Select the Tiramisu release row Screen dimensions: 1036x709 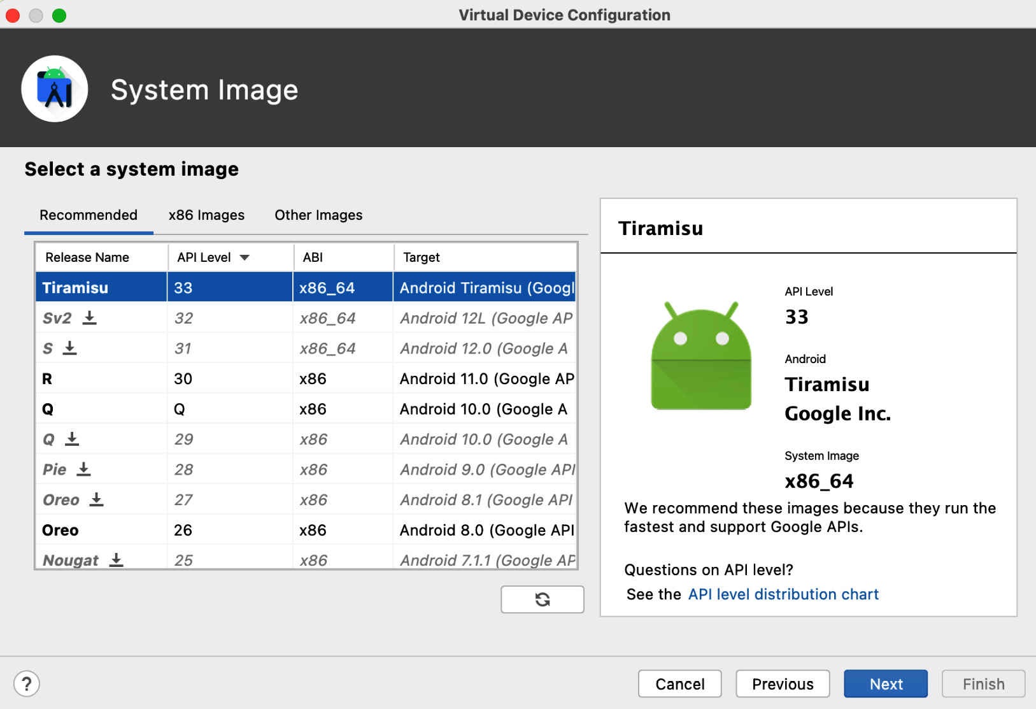306,287
